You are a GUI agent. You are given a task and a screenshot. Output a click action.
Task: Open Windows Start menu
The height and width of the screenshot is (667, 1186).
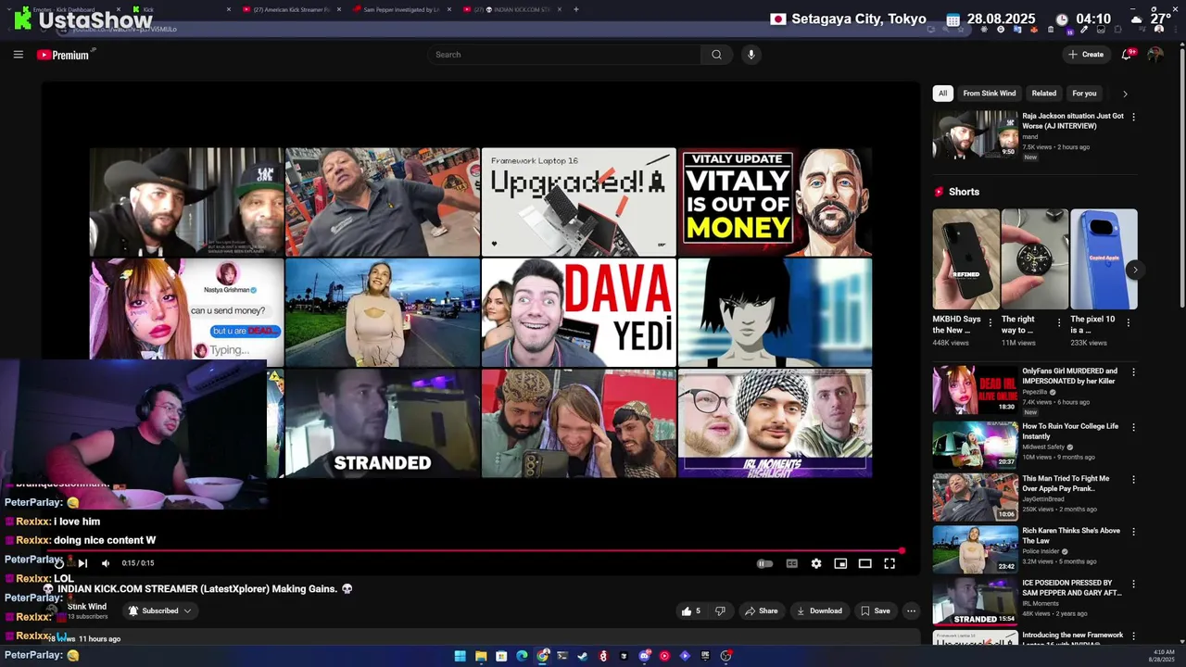tap(460, 656)
